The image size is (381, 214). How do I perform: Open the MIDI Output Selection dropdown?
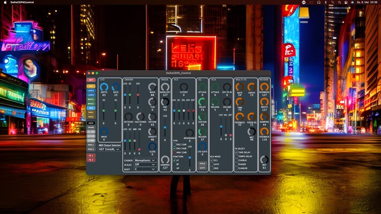tap(110, 149)
